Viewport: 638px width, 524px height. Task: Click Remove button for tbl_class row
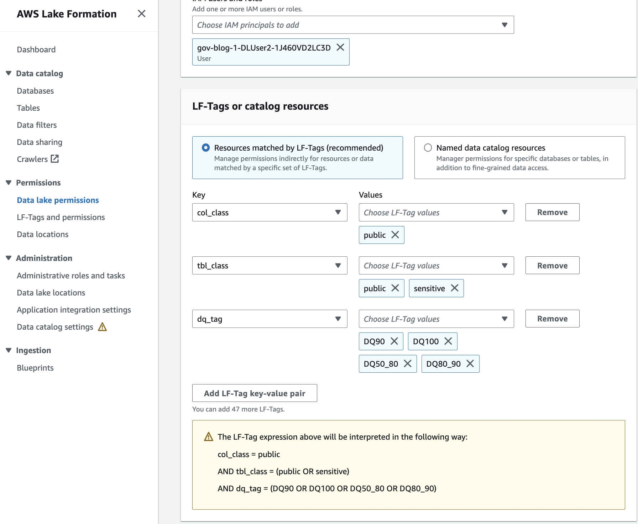552,266
